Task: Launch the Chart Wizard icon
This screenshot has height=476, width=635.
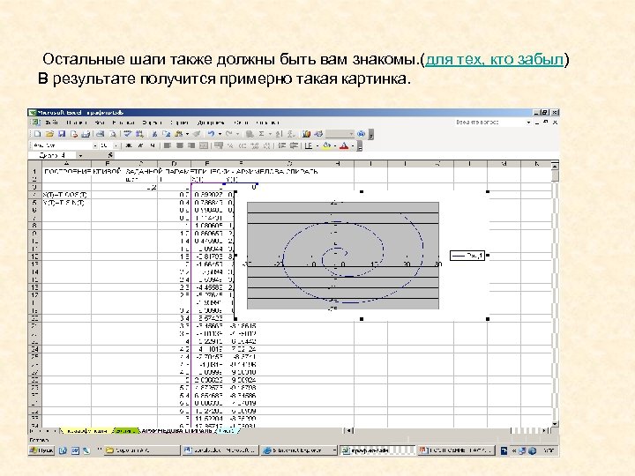Action: [x=307, y=134]
